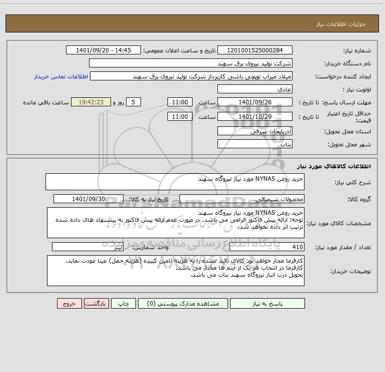Viewport: 385px width, 372px height.
Task: Click the label شماره نیاز
Action: click(x=357, y=51)
